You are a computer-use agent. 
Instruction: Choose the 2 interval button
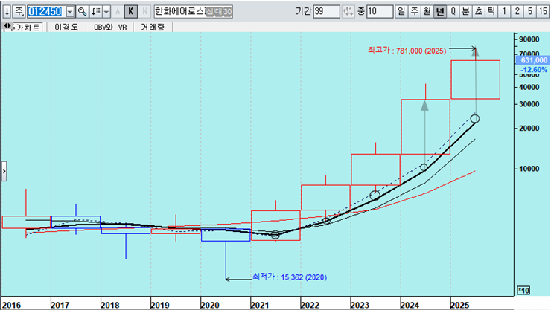[517, 12]
